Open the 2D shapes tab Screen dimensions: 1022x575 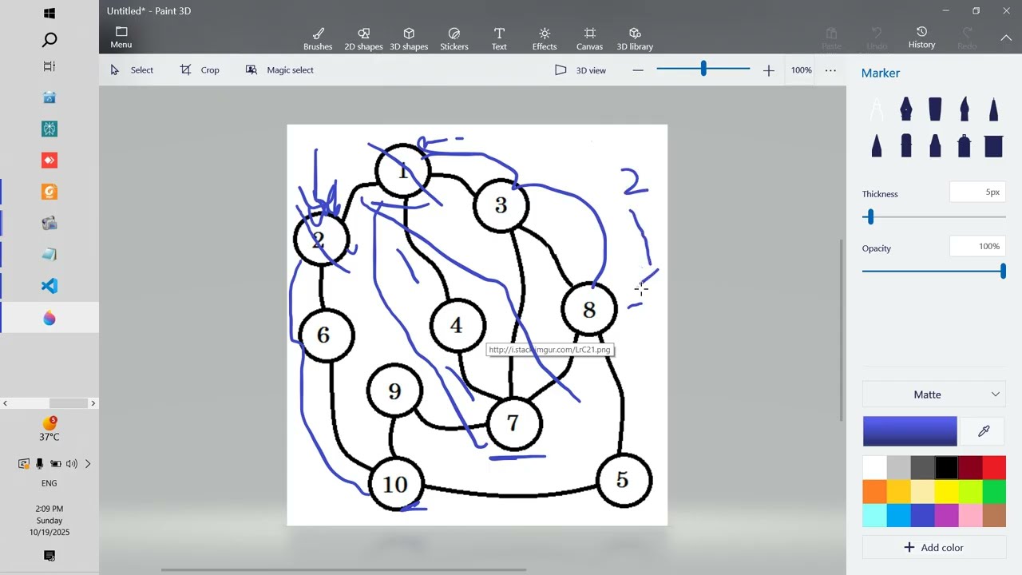click(x=363, y=38)
